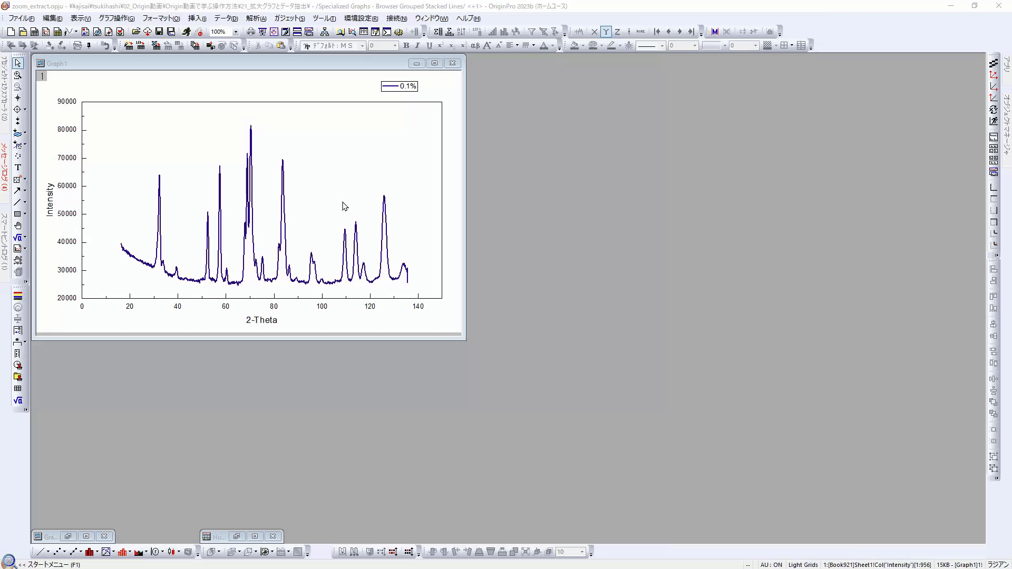Screen dimensions: 1012x569
Task: Toggle Italic text formatting
Action: 417,46
